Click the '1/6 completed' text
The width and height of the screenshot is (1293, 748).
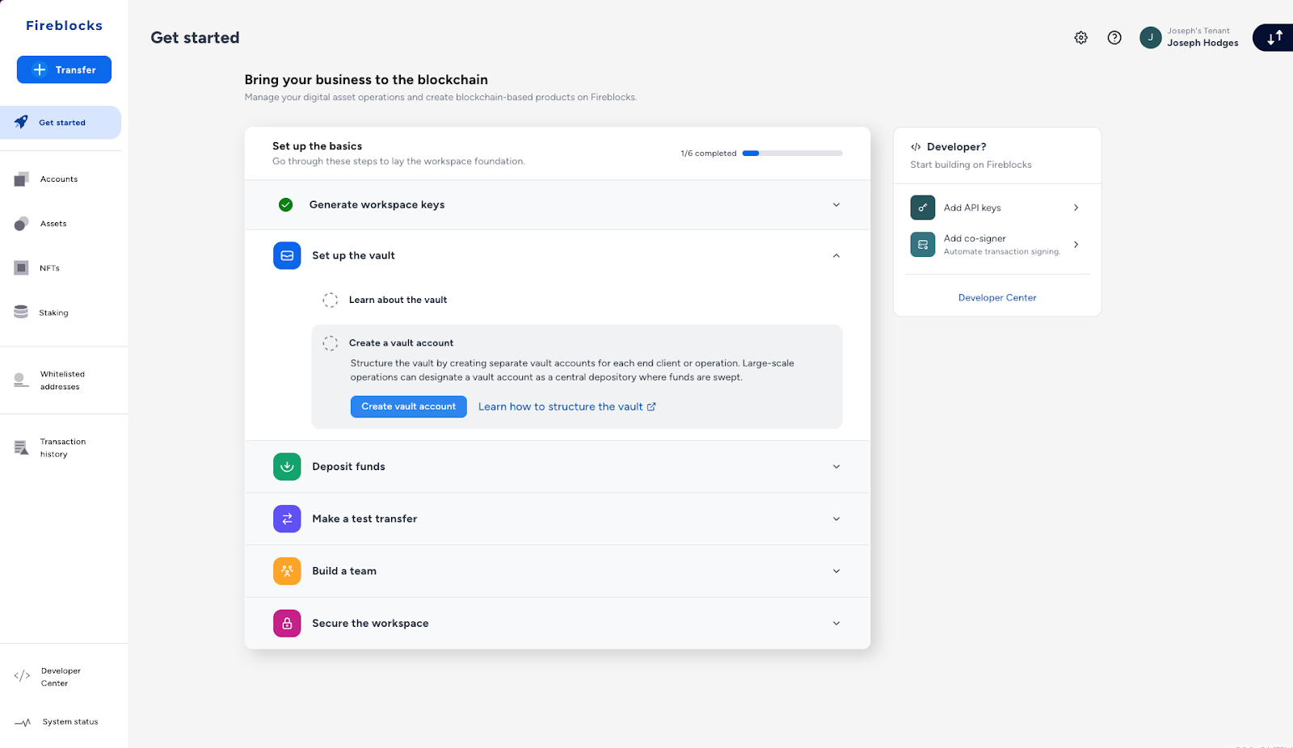click(709, 153)
